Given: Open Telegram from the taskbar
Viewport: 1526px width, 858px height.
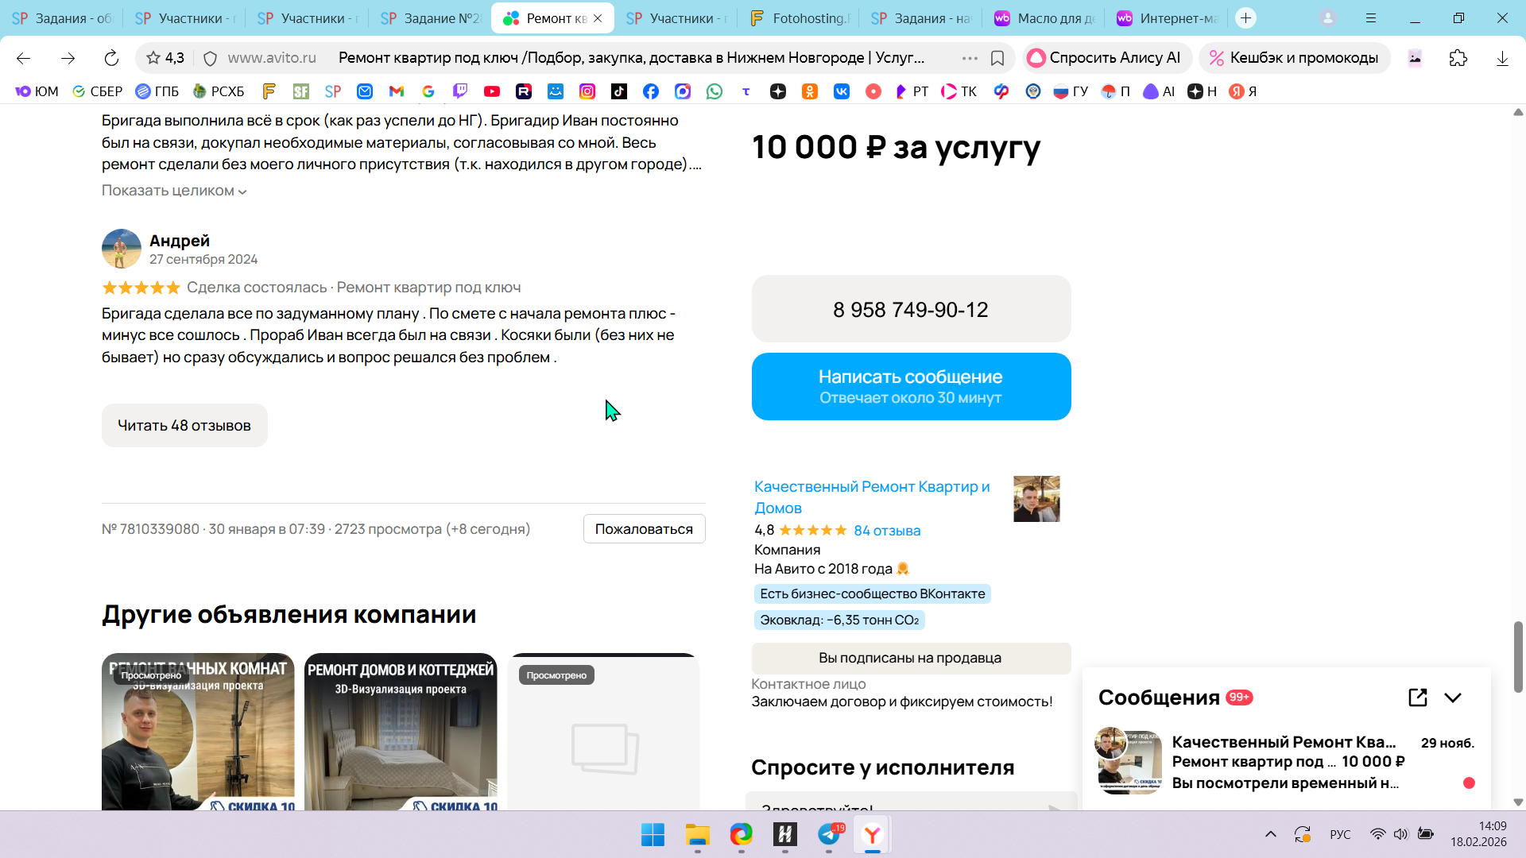Looking at the screenshot, I should point(829,835).
